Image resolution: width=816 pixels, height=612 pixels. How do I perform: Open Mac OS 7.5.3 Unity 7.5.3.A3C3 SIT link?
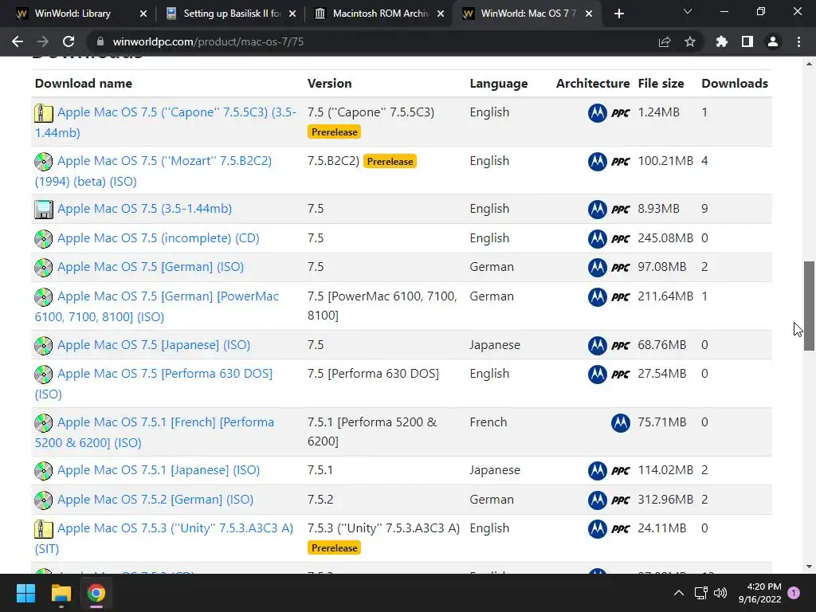click(164, 539)
